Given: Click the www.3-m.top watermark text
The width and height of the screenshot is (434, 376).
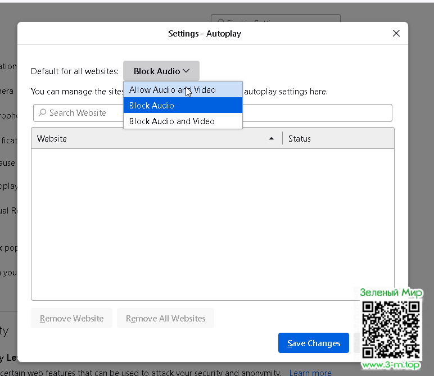Looking at the screenshot, I should coord(391,366).
